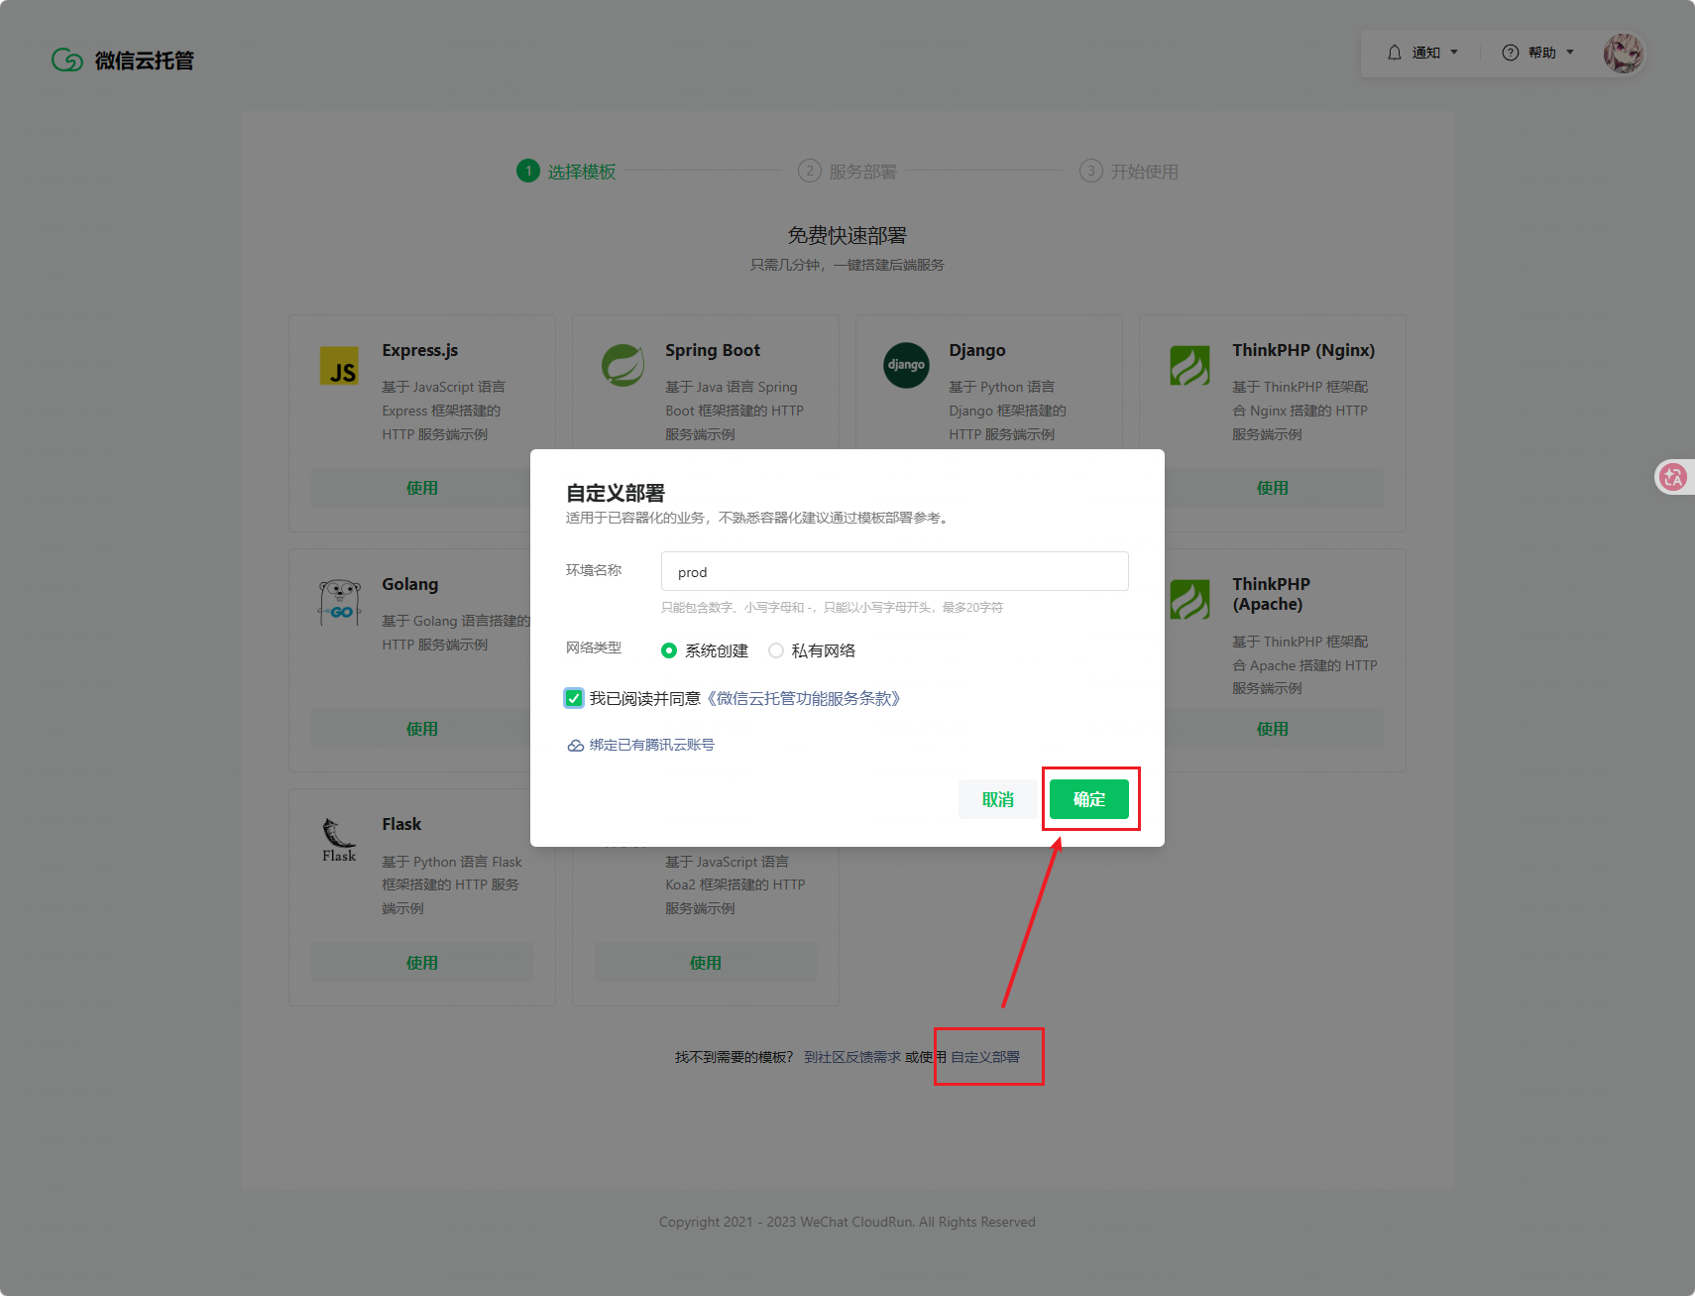Open the user avatar profile
Screen dimensions: 1695x1296
1623,54
